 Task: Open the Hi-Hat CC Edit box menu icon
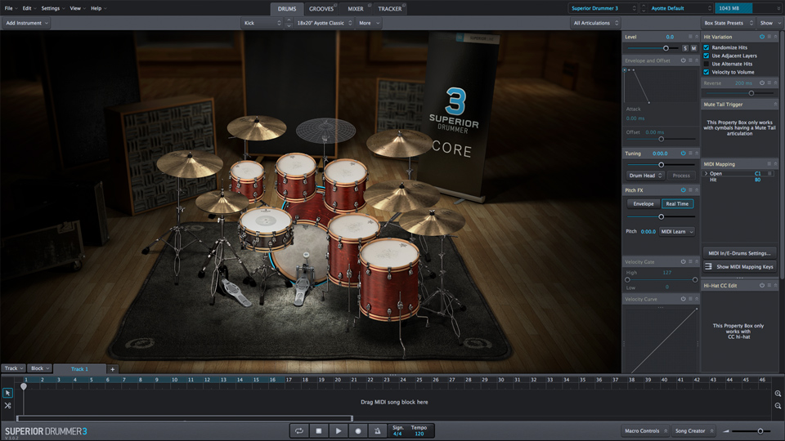[x=769, y=286]
